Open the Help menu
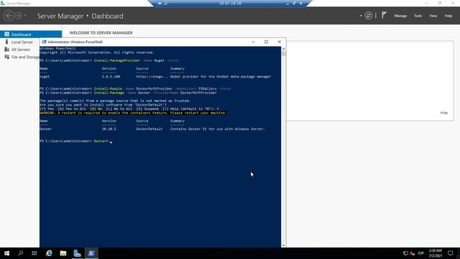Viewport: 460px width, 259px height. tap(448, 16)
